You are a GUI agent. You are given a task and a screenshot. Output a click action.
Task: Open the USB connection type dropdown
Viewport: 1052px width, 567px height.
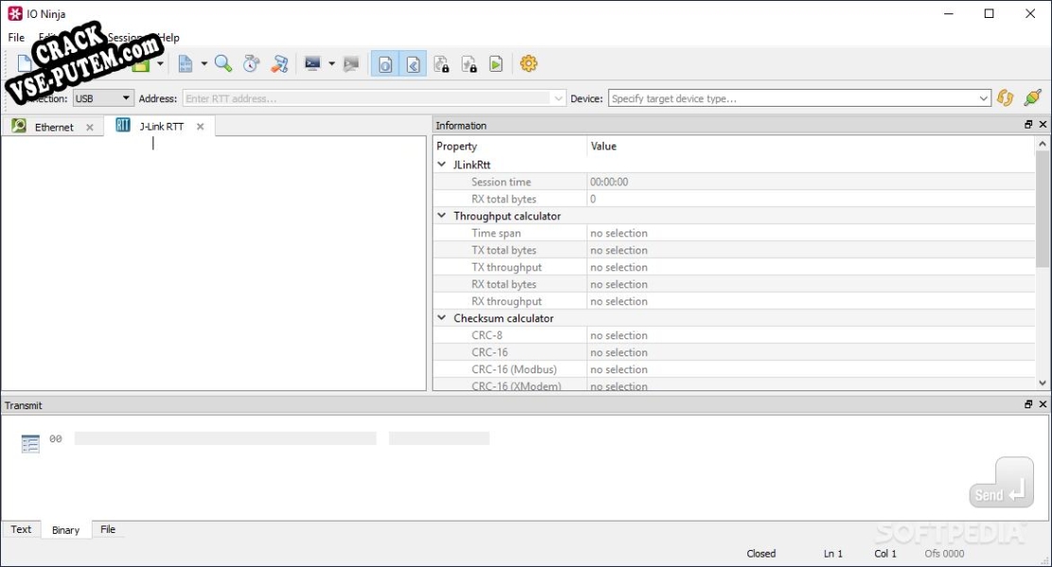(x=103, y=98)
